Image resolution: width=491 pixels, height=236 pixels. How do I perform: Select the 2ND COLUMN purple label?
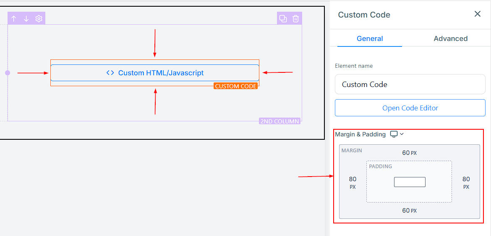pyautogui.click(x=279, y=121)
